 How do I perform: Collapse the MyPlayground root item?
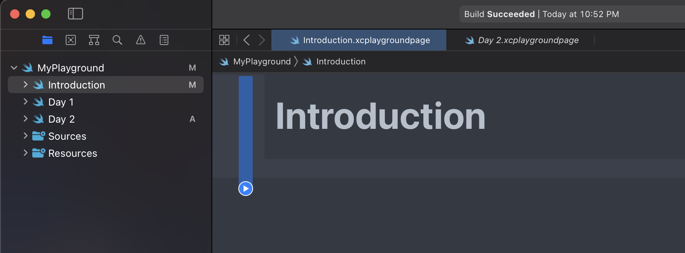[x=14, y=68]
